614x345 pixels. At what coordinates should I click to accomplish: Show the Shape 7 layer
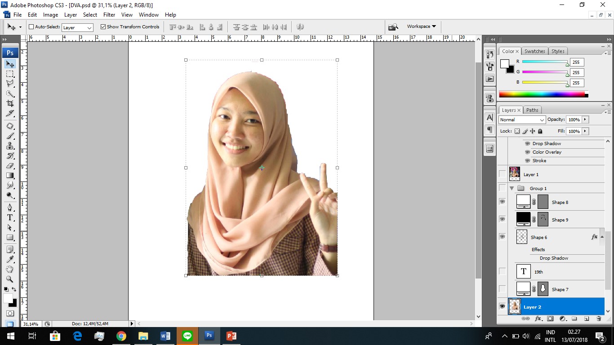coord(502,289)
